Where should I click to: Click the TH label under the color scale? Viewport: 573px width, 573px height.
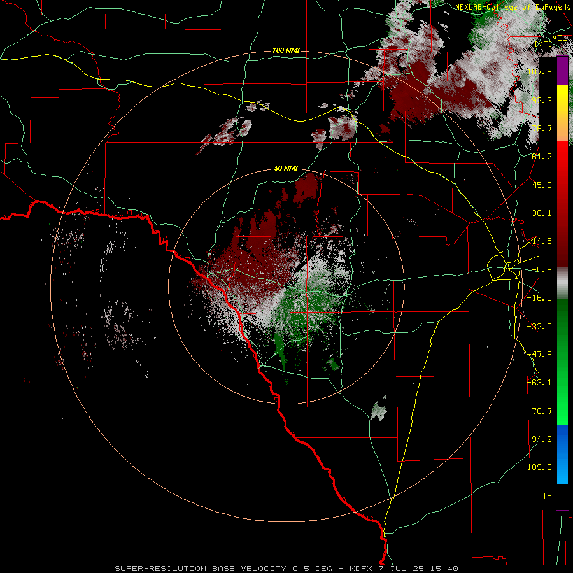pyautogui.click(x=547, y=496)
